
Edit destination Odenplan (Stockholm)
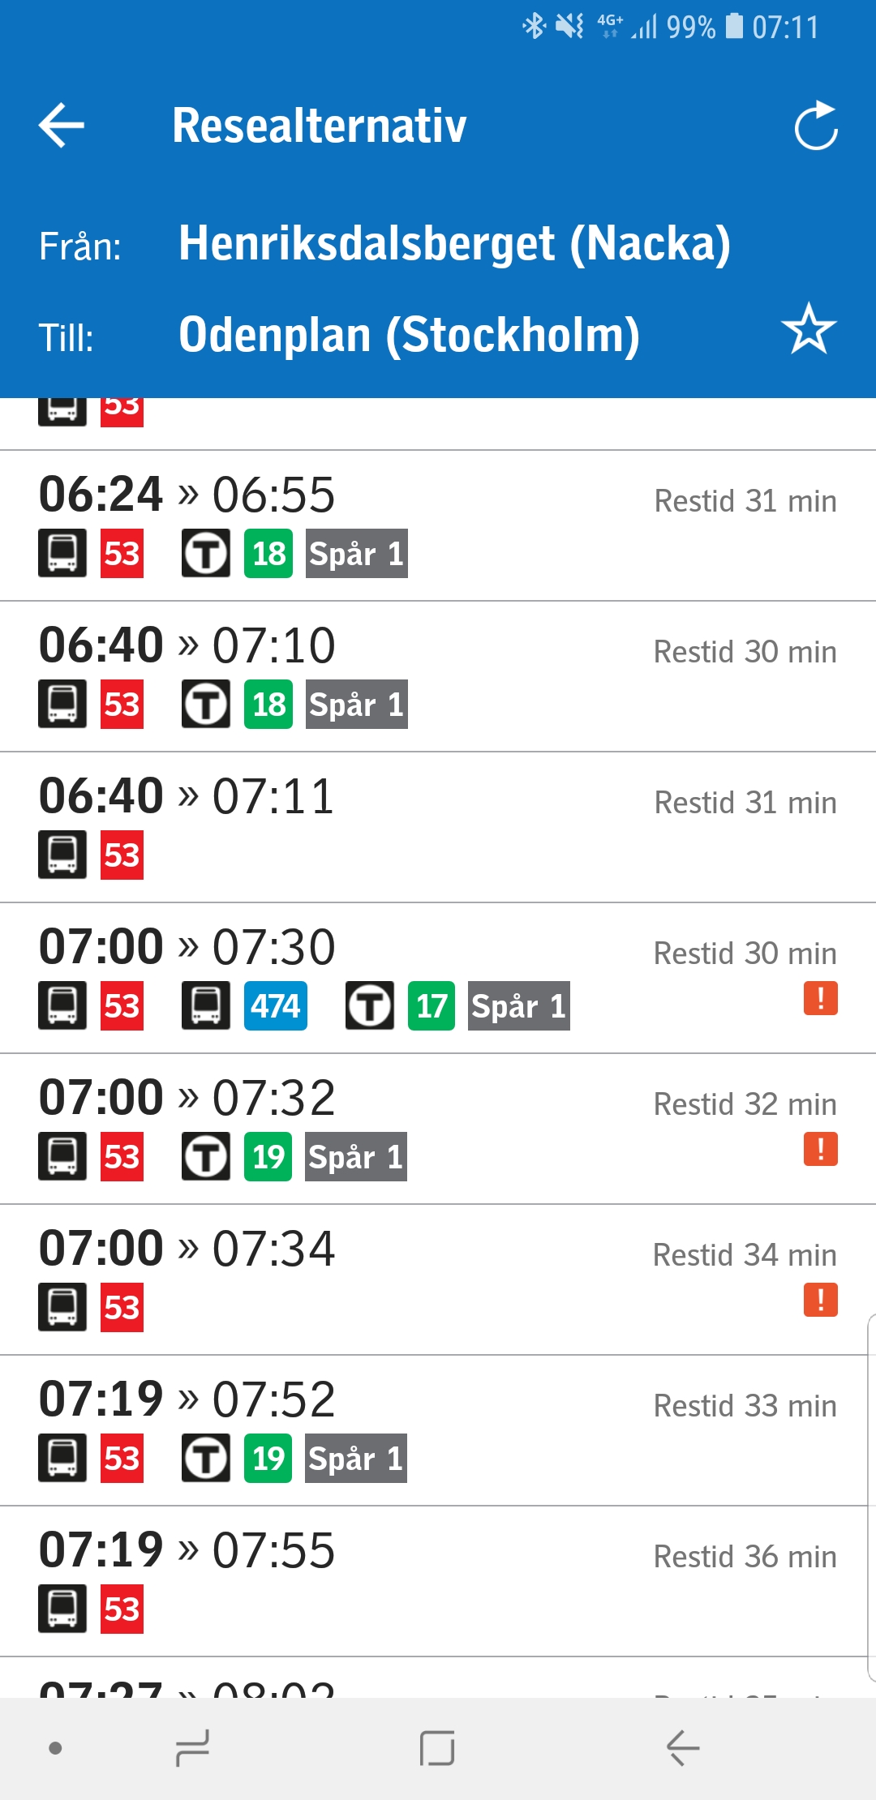pos(409,335)
